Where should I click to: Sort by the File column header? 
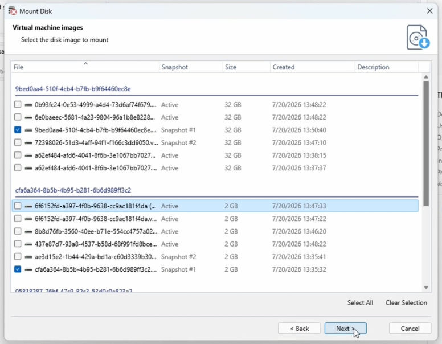click(85, 67)
